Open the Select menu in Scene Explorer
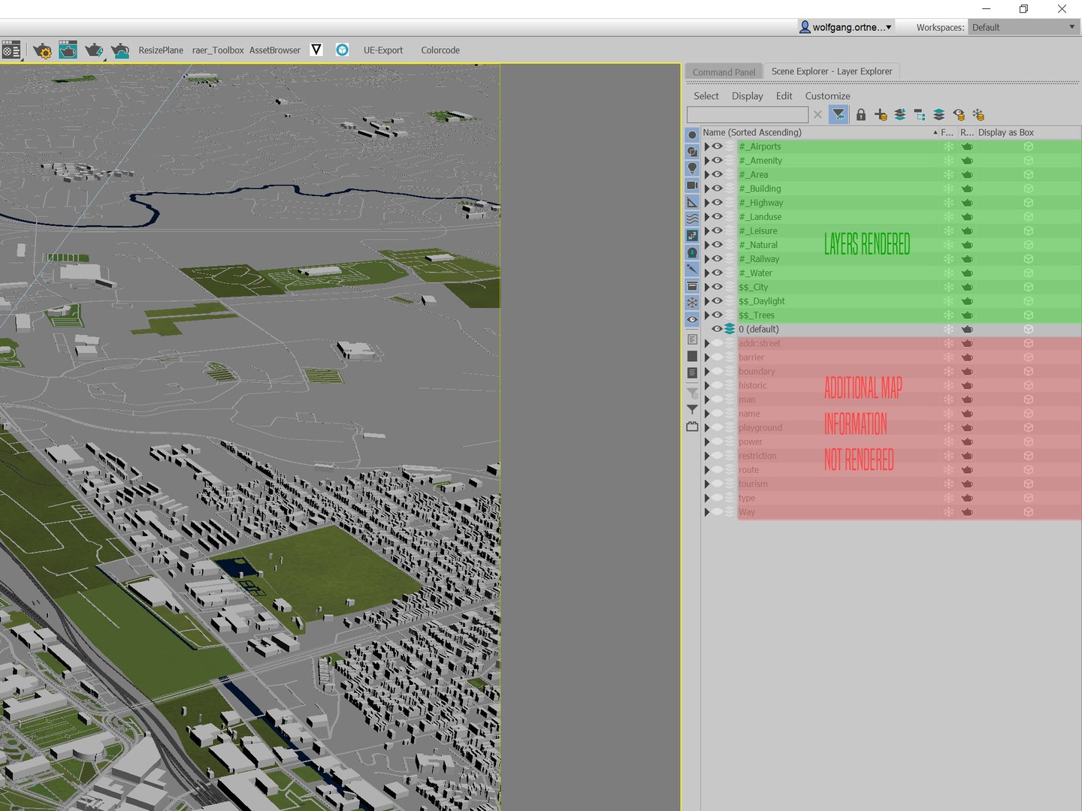The height and width of the screenshot is (811, 1082). pos(706,96)
